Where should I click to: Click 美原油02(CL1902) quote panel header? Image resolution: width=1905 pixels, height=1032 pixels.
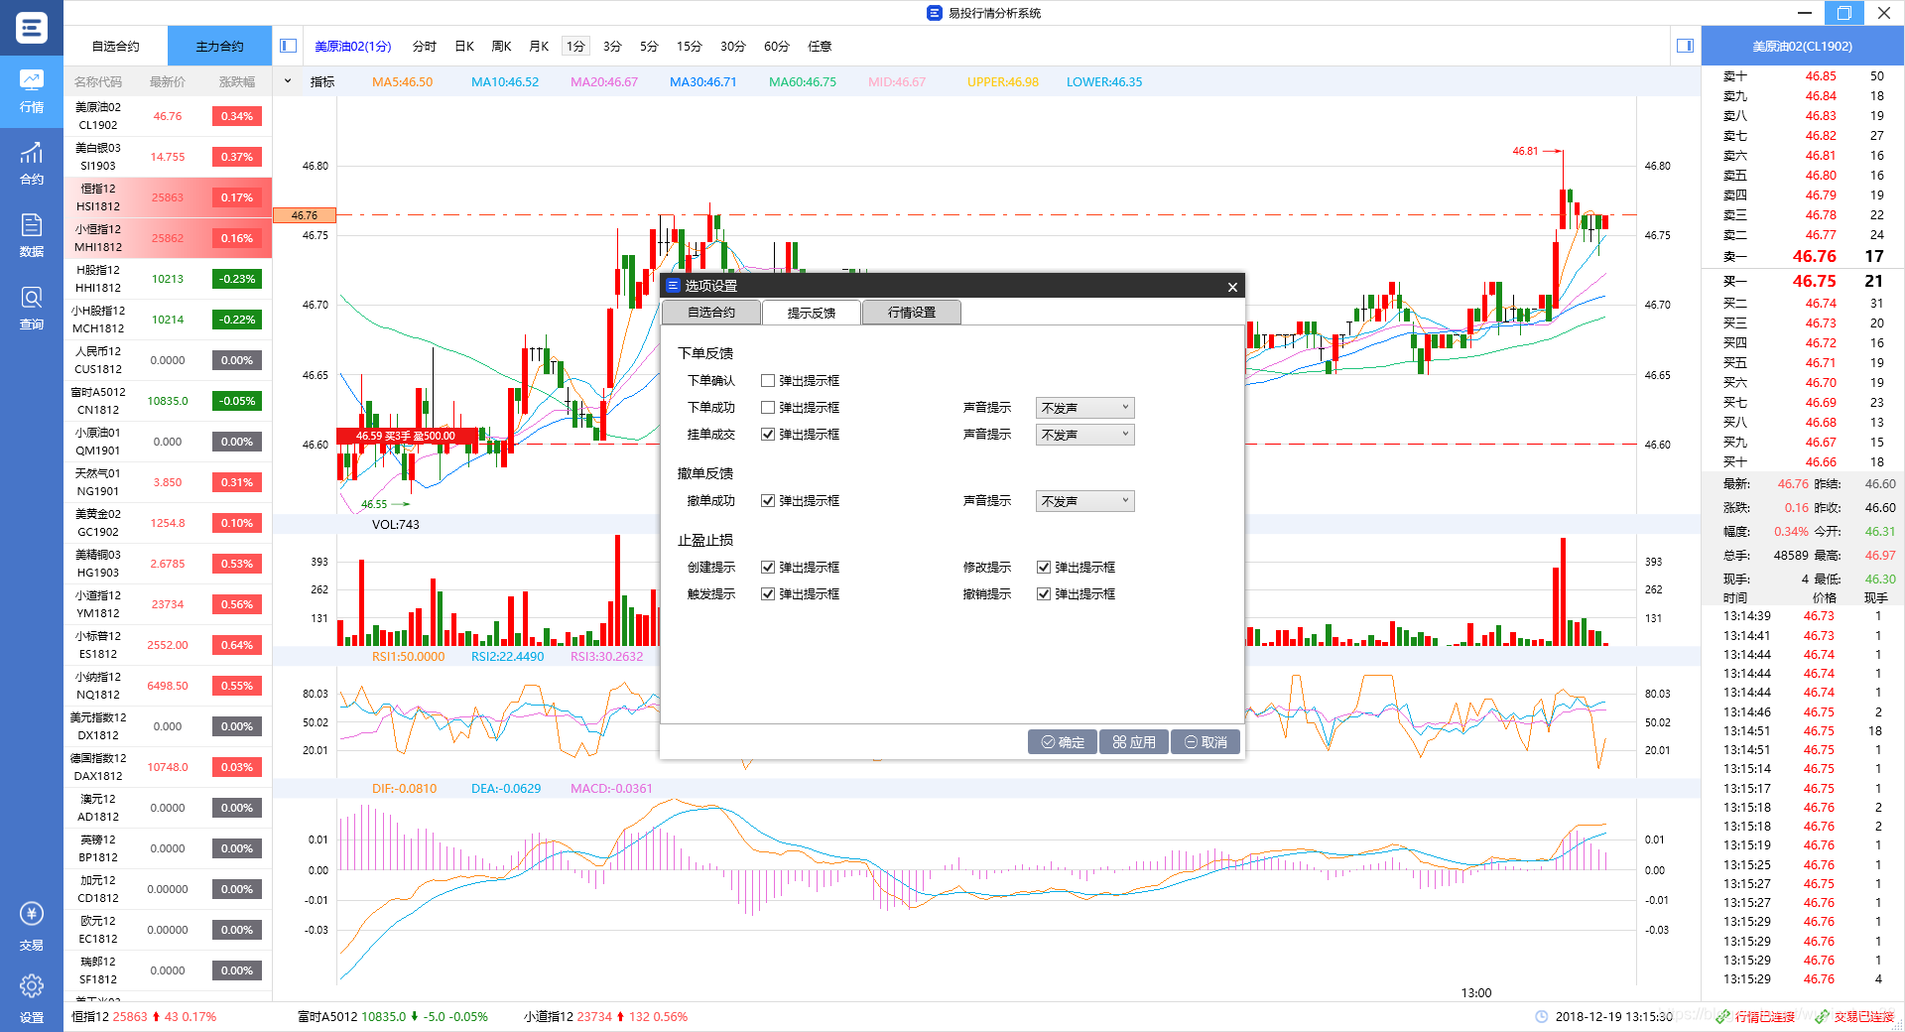[1802, 47]
